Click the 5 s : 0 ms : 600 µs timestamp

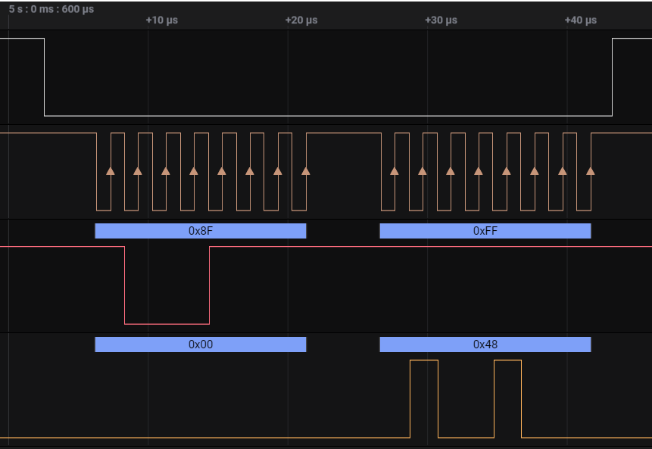(51, 9)
